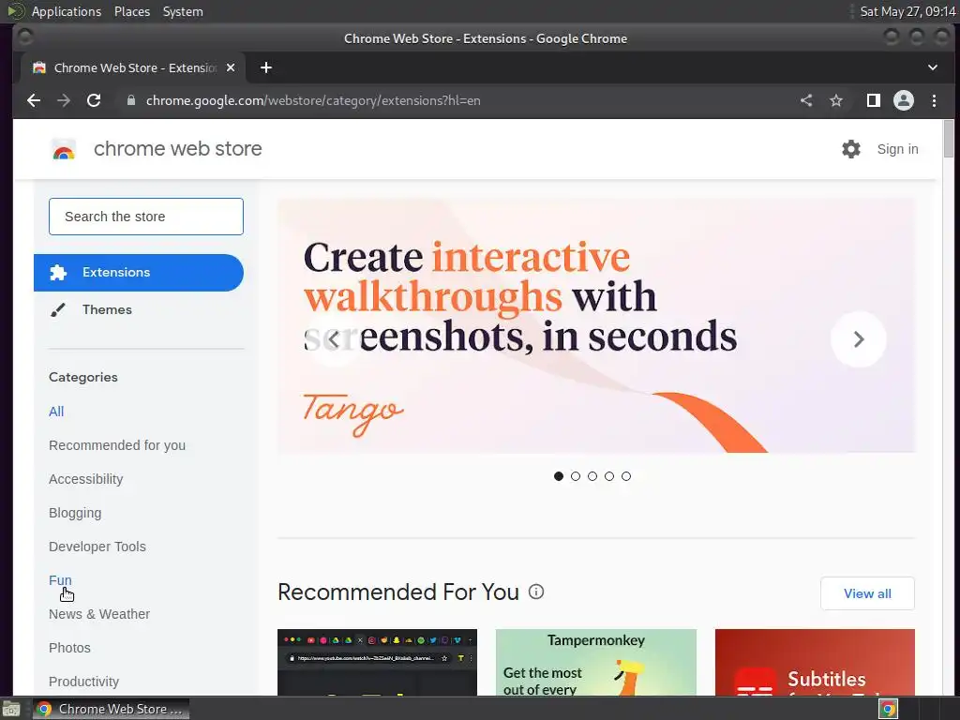Click the date and time clock

coord(907,11)
